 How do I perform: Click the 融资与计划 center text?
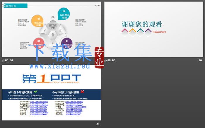coord(53,27)
